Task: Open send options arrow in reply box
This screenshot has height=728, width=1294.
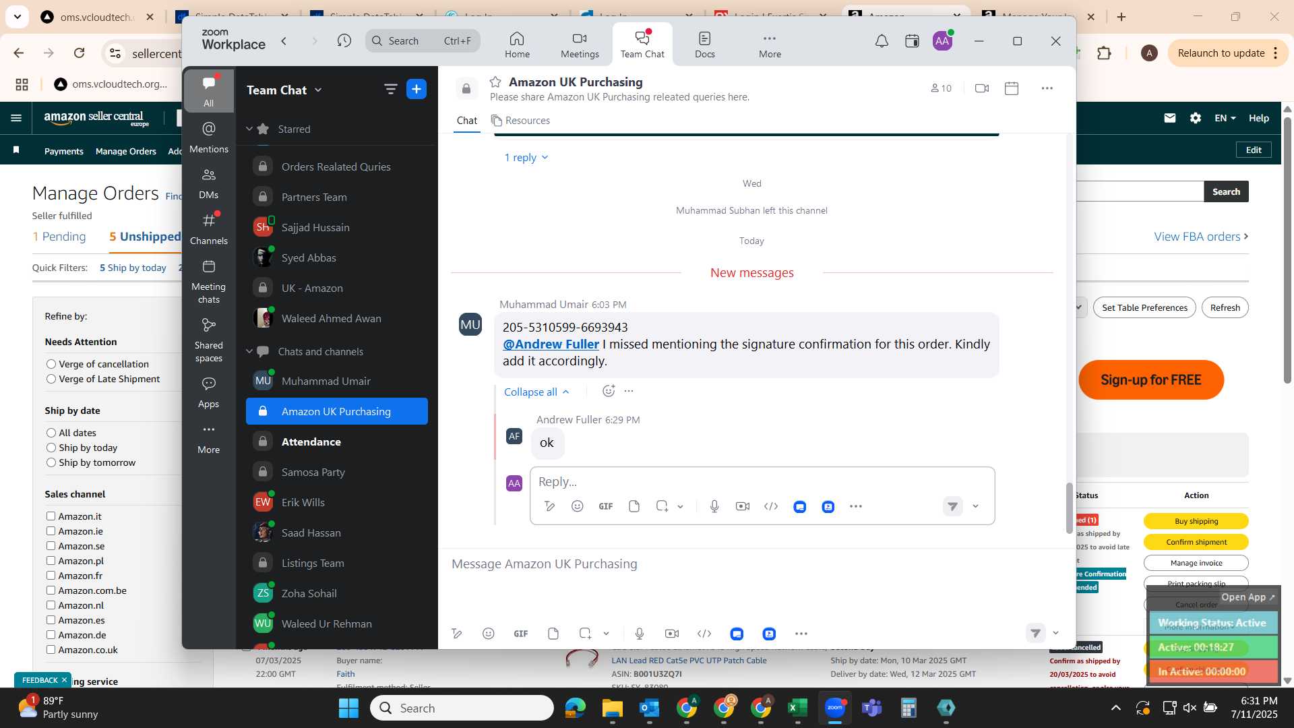Action: [975, 506]
